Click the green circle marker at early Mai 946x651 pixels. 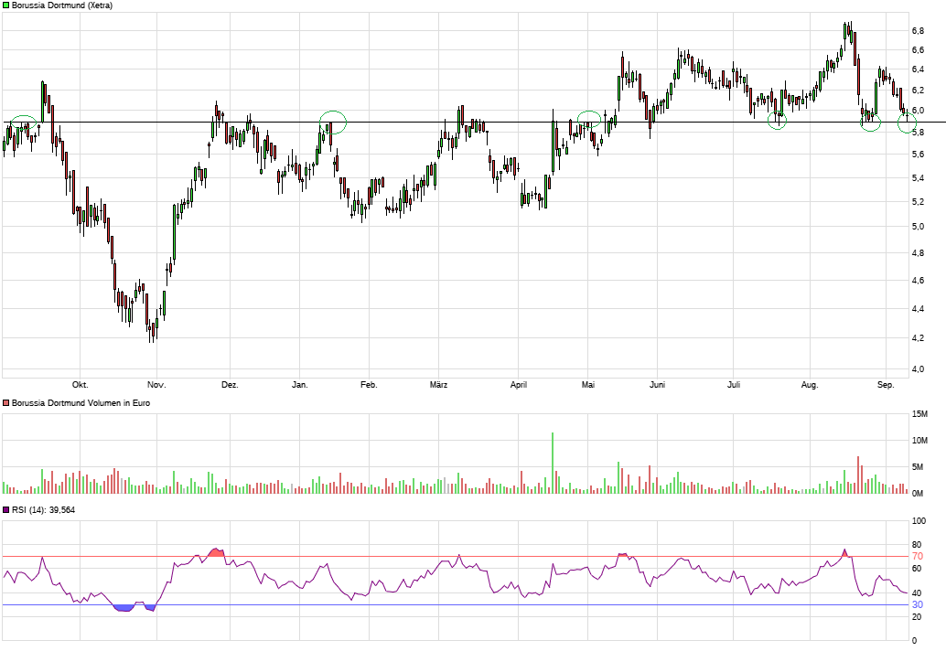click(589, 119)
